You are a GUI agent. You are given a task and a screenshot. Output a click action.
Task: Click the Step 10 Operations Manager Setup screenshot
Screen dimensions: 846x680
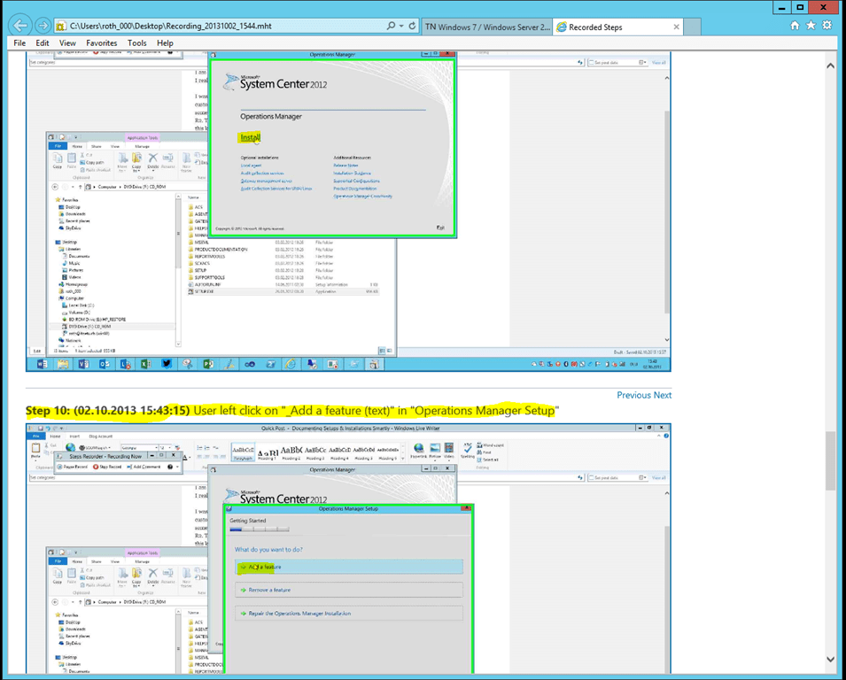[x=348, y=548]
